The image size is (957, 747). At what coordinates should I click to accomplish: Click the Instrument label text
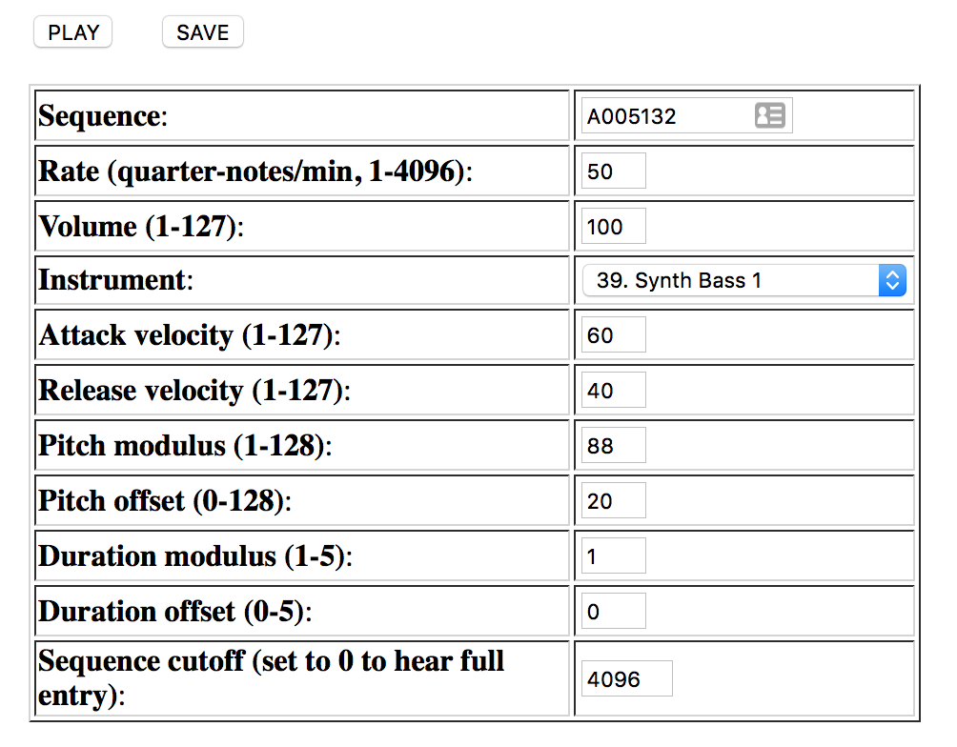point(112,281)
